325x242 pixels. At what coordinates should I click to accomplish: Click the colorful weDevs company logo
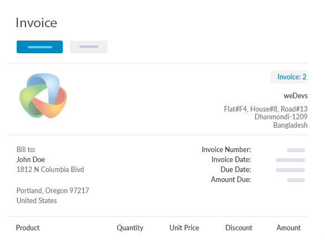43,95
